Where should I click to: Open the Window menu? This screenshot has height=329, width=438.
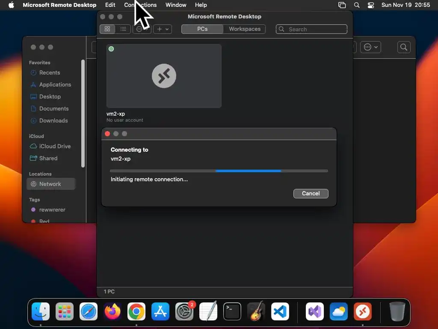click(176, 5)
